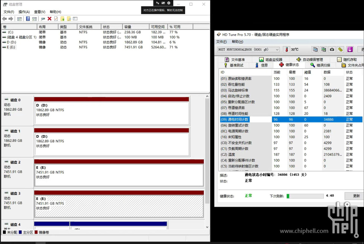Open 操作(A) menu in Disk Management
364x244 pixels.
pyautogui.click(x=24, y=12)
